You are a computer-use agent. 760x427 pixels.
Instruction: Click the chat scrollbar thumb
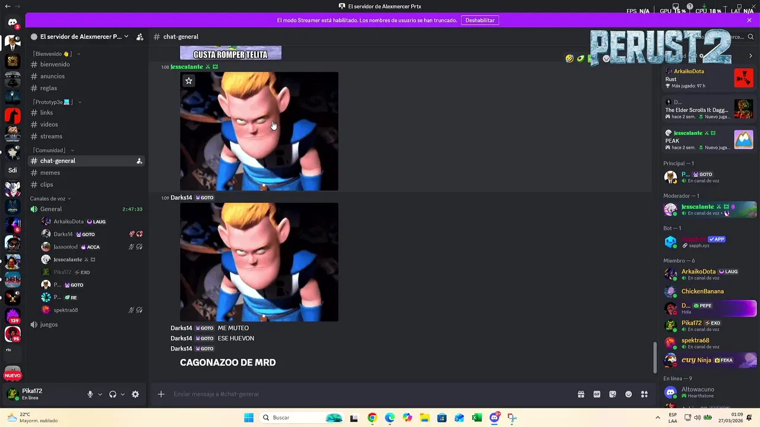click(655, 358)
